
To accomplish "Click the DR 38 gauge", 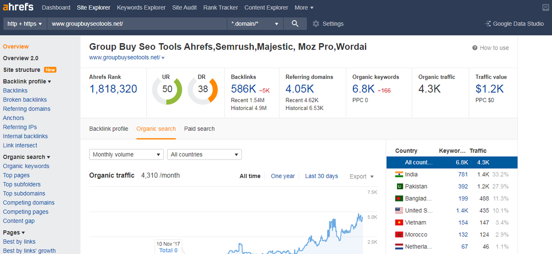I will tap(203, 89).
